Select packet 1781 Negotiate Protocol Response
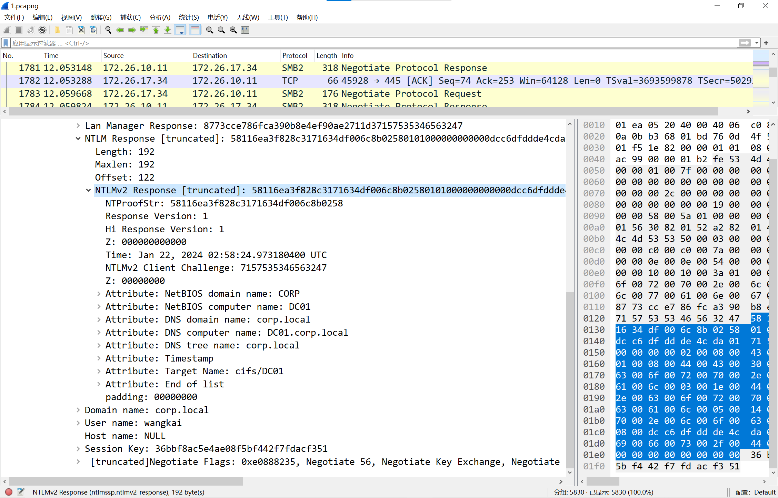Viewport: 778px width, 498px height. click(x=377, y=68)
